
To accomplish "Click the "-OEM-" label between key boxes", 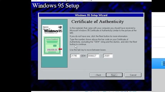I will (x=83, y=56).
